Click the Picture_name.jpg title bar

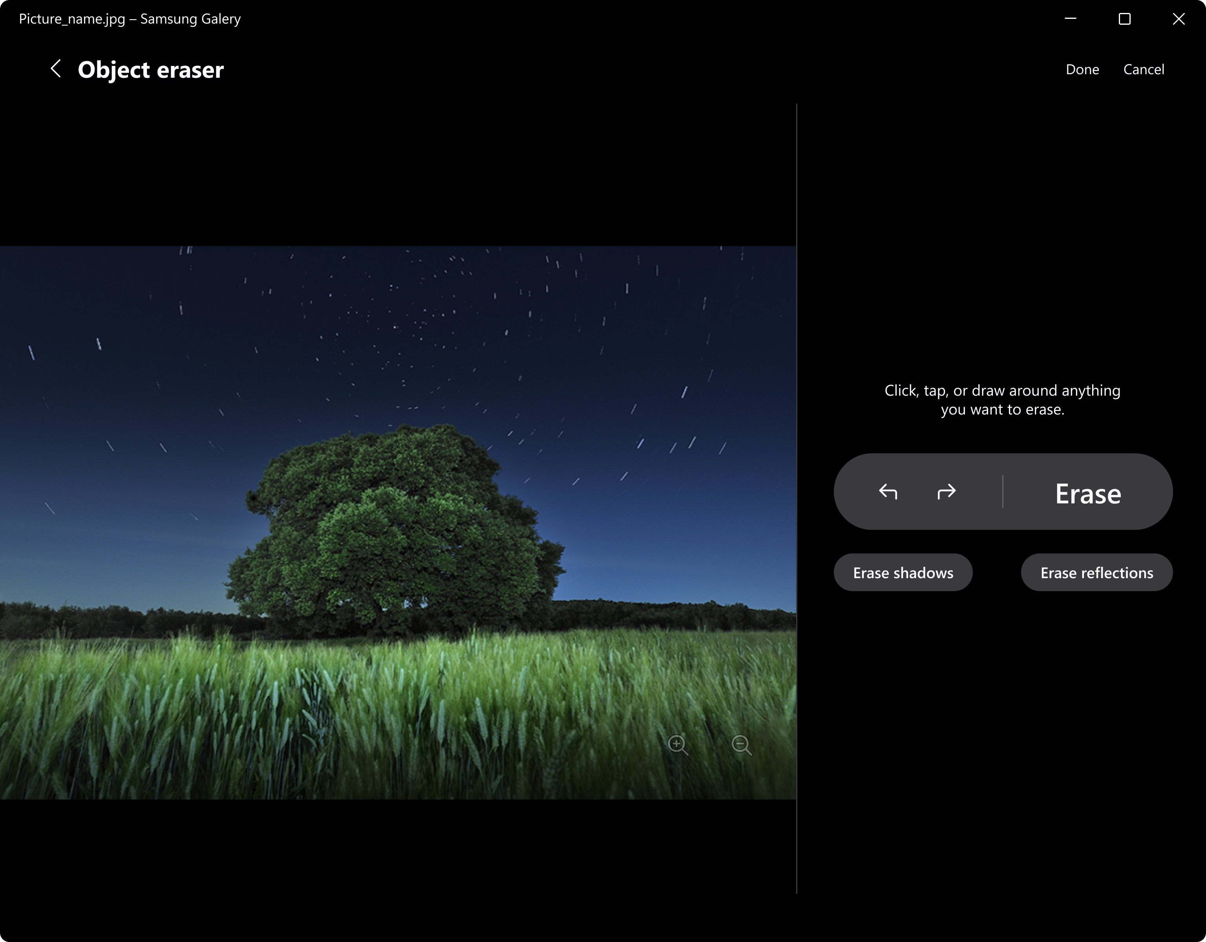click(x=129, y=18)
